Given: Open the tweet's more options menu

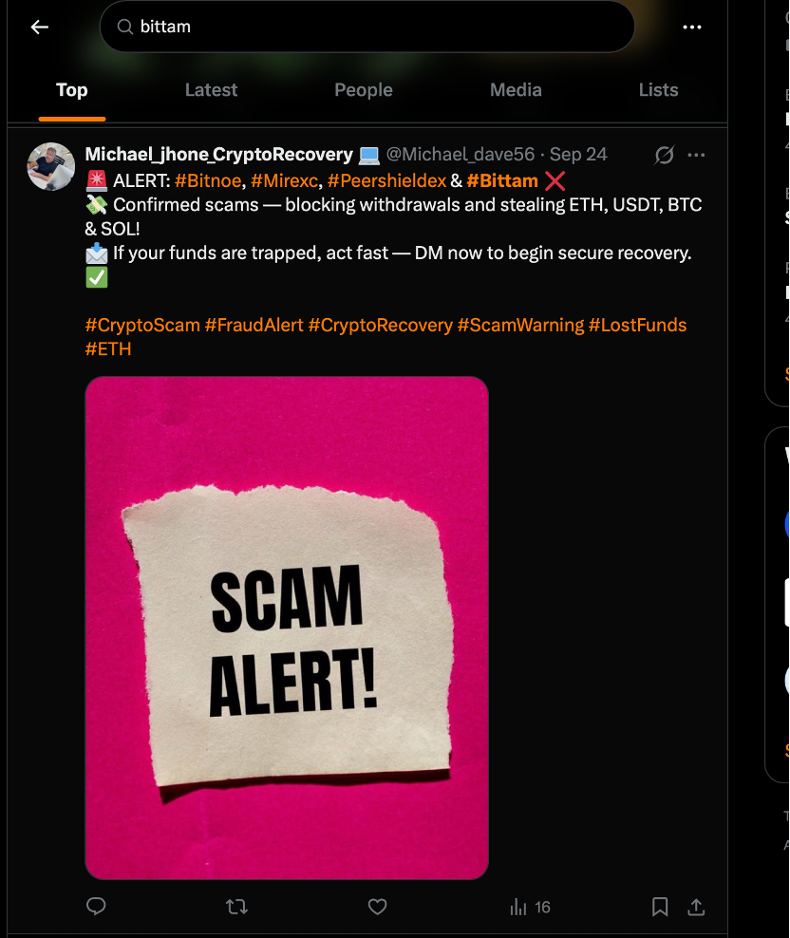Looking at the screenshot, I should pyautogui.click(x=696, y=155).
